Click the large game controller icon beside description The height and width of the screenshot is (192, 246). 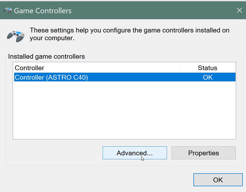[x=15, y=35]
